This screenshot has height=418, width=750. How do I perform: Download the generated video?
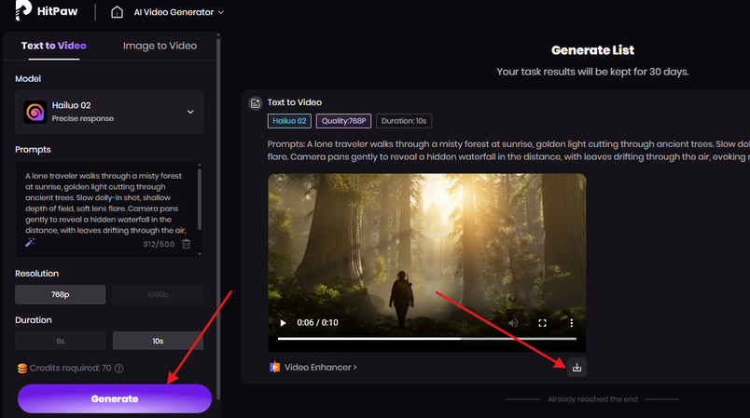pos(576,367)
